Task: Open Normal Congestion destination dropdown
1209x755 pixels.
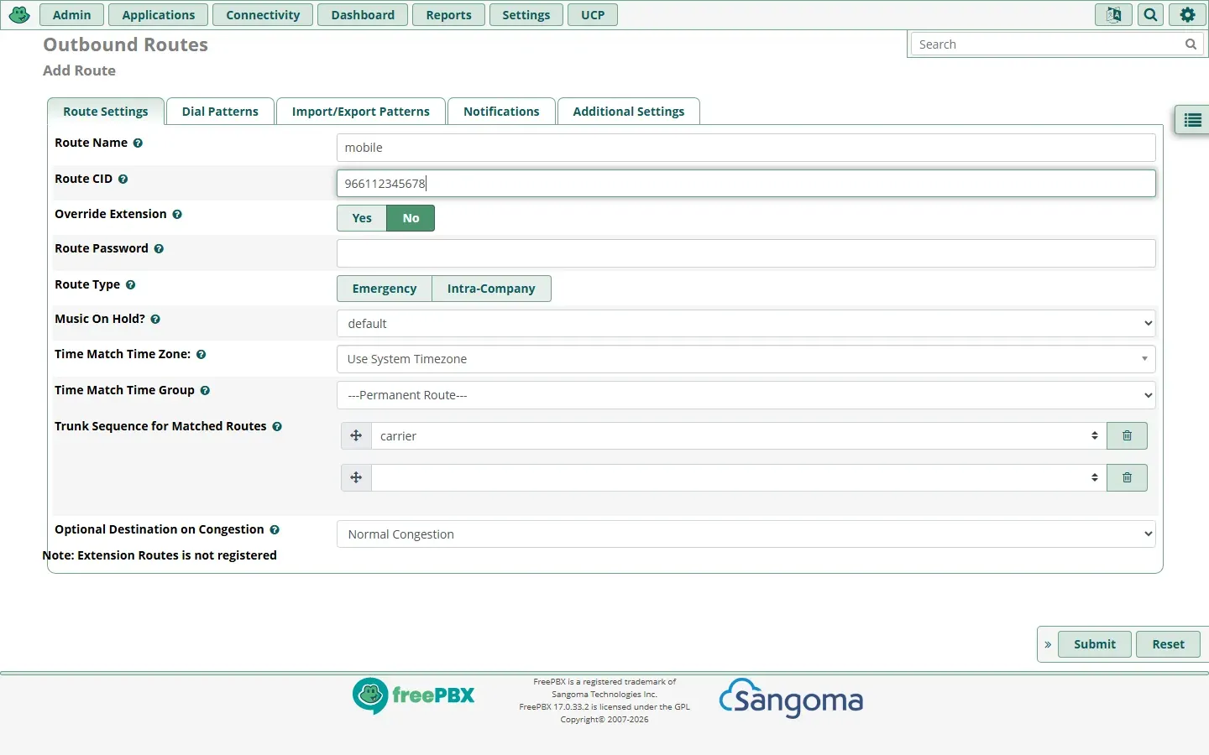Action: coord(746,534)
